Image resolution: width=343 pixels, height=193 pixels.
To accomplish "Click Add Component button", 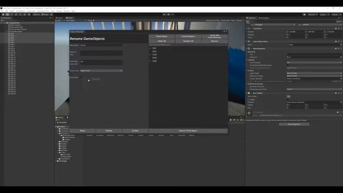I will click(x=294, y=124).
